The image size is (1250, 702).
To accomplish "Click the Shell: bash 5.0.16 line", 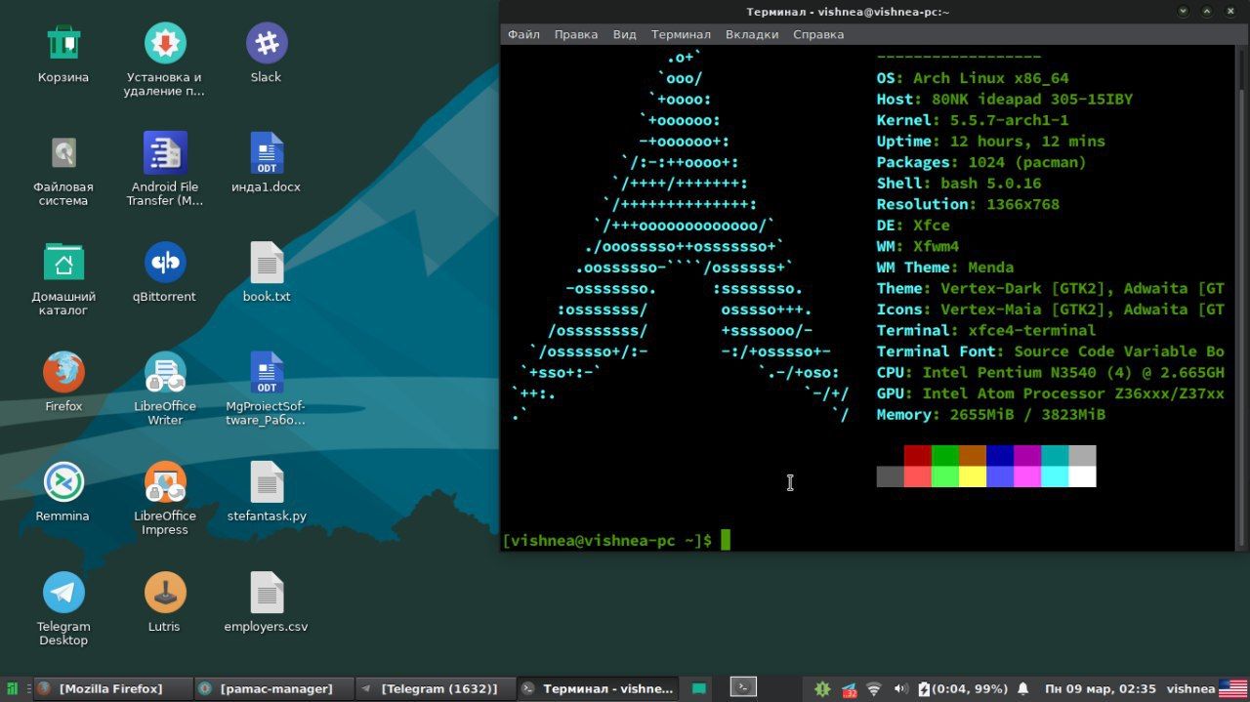I will point(959,184).
